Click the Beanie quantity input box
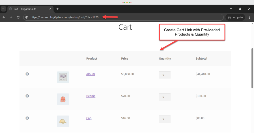The width and height of the screenshot is (254, 133). [164, 97]
